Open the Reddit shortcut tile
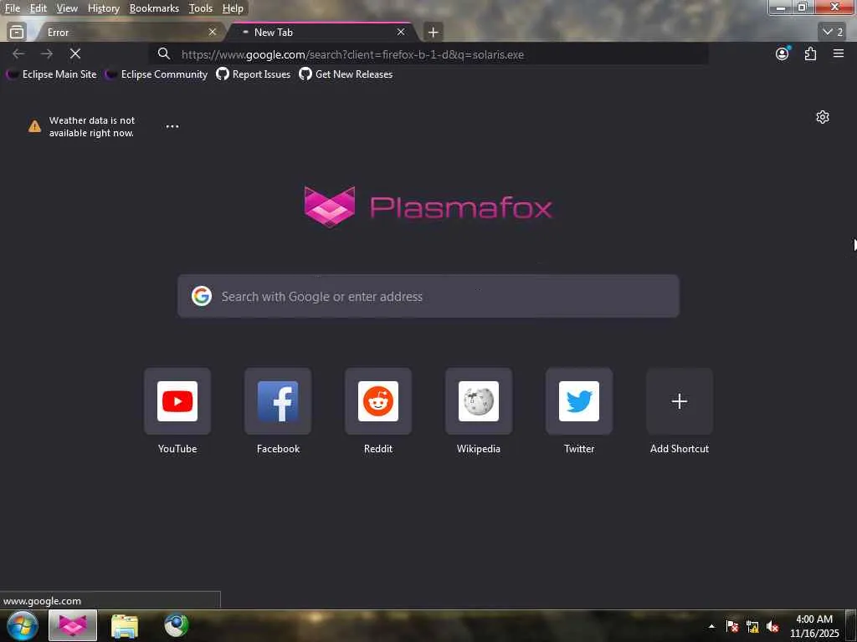Viewport: 857px width, 642px height. pyautogui.click(x=378, y=401)
